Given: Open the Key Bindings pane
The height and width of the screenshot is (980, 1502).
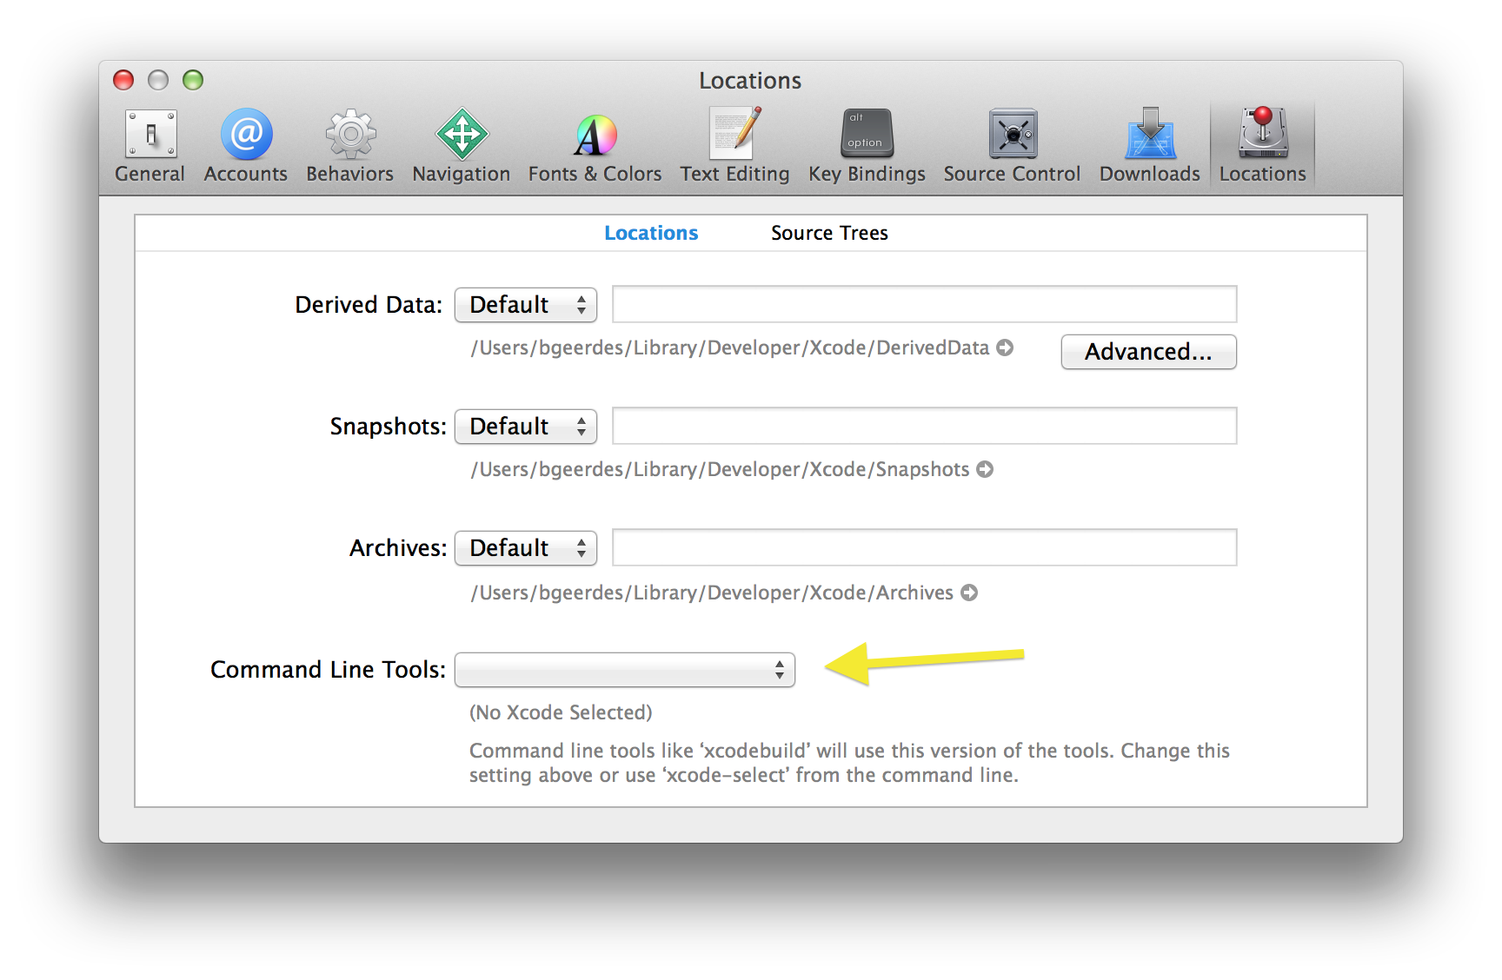Looking at the screenshot, I should 867,146.
